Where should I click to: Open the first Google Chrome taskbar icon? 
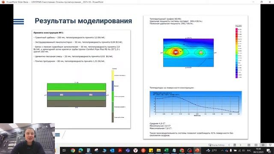pyautogui.click(x=73, y=150)
